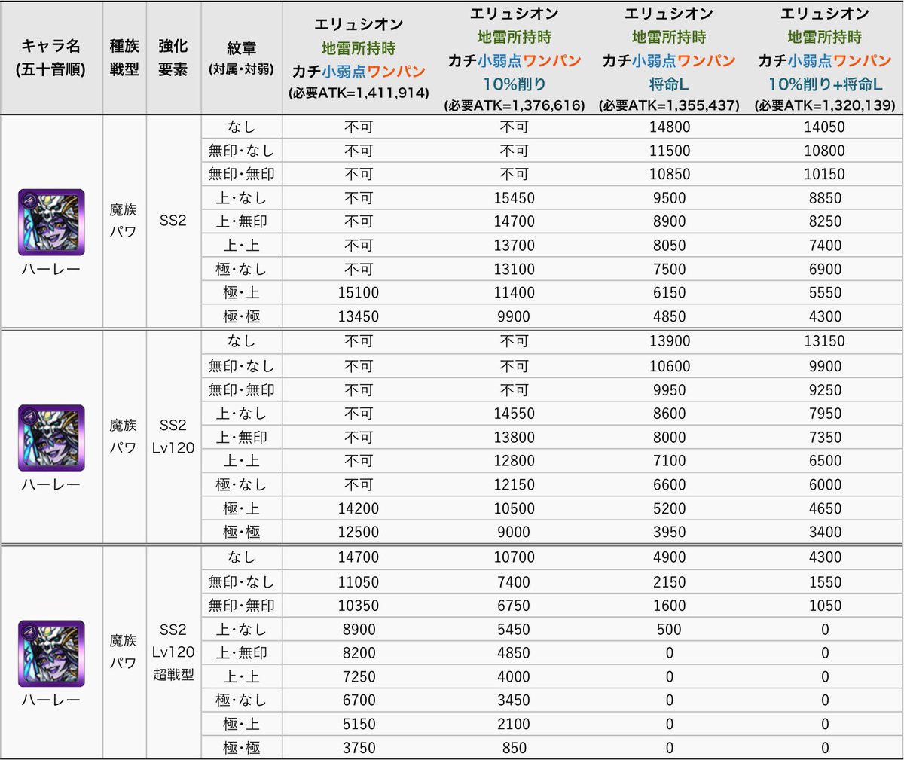Select the 強化要素 header cell

[173, 57]
